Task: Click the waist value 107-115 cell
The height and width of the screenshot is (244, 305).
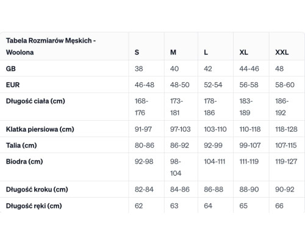Action: click(x=286, y=145)
